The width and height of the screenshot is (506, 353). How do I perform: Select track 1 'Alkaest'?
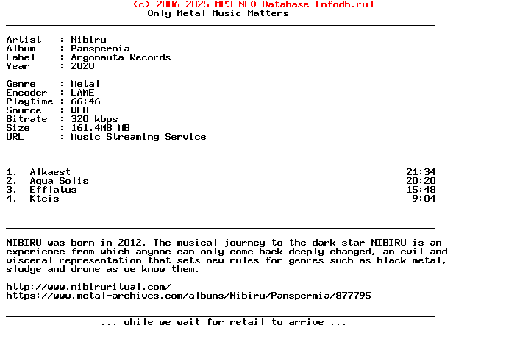(x=50, y=172)
